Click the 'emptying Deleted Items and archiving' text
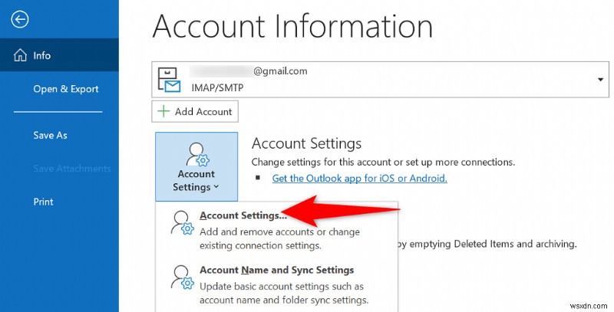This screenshot has height=312, width=614. [491, 245]
